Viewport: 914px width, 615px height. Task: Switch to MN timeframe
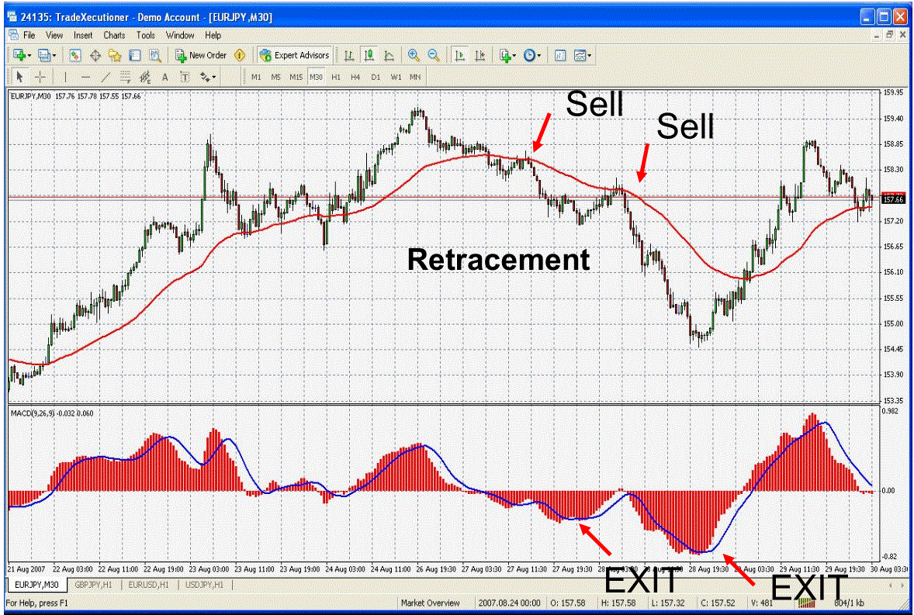coord(415,77)
